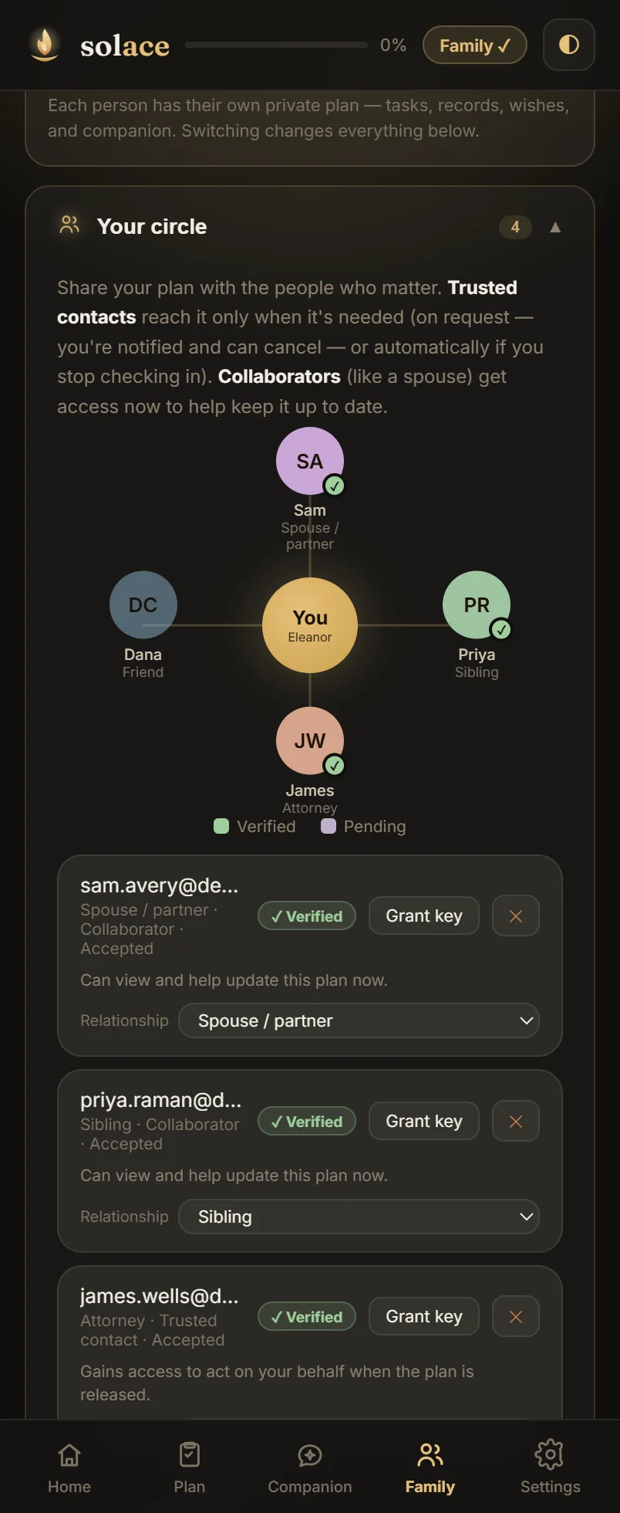
Task: Open the Companion chat tab icon
Action: pyautogui.click(x=310, y=1456)
